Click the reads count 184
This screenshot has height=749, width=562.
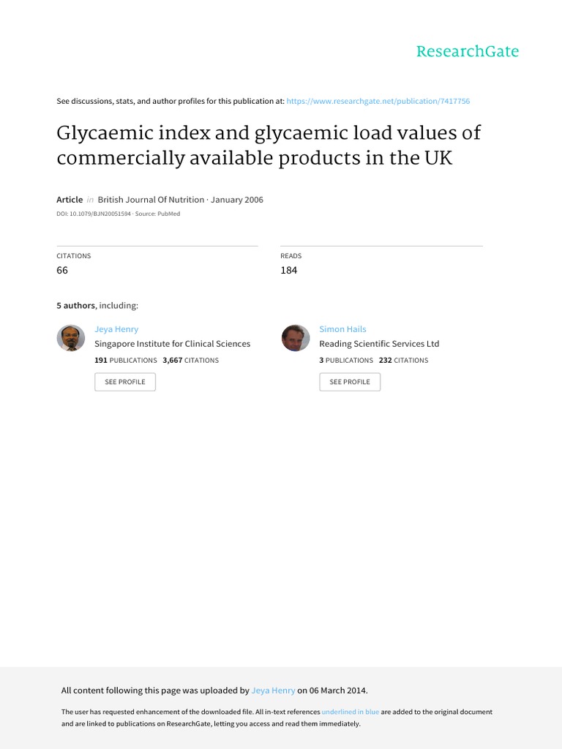(x=289, y=271)
